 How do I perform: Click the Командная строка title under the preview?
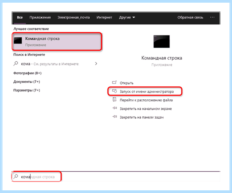[162, 58]
